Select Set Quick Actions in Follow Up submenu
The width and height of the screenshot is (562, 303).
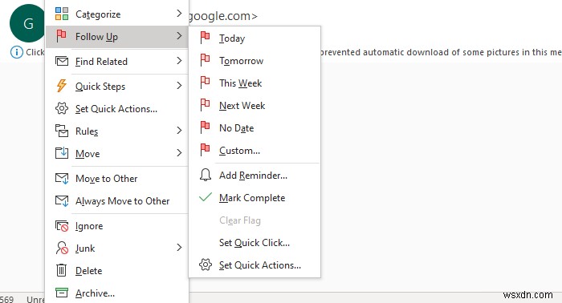[x=255, y=265]
